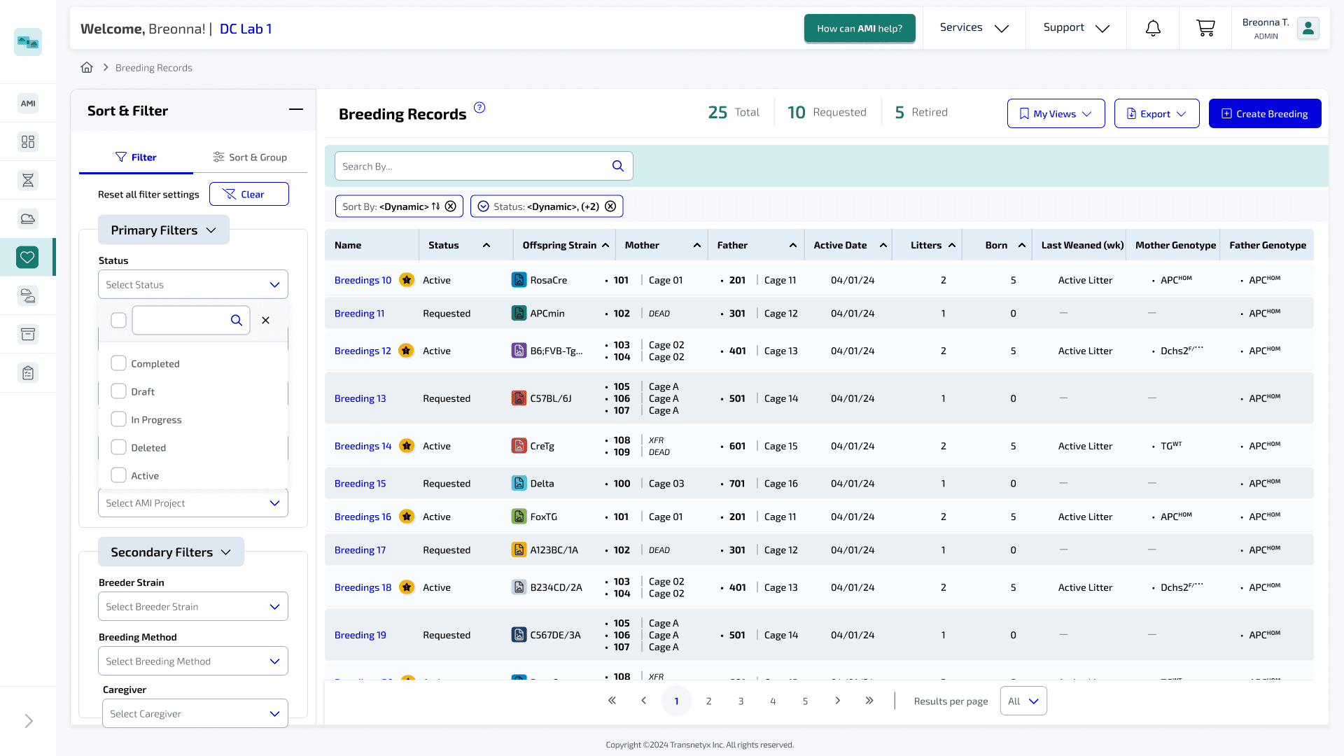Expand the left sidebar arrow
This screenshot has height=756, width=1344.
coord(29,721)
